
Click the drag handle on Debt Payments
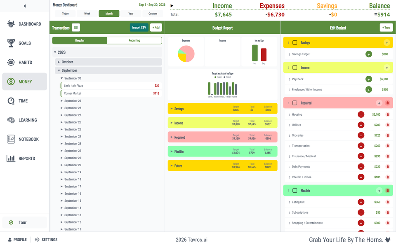tap(289, 167)
